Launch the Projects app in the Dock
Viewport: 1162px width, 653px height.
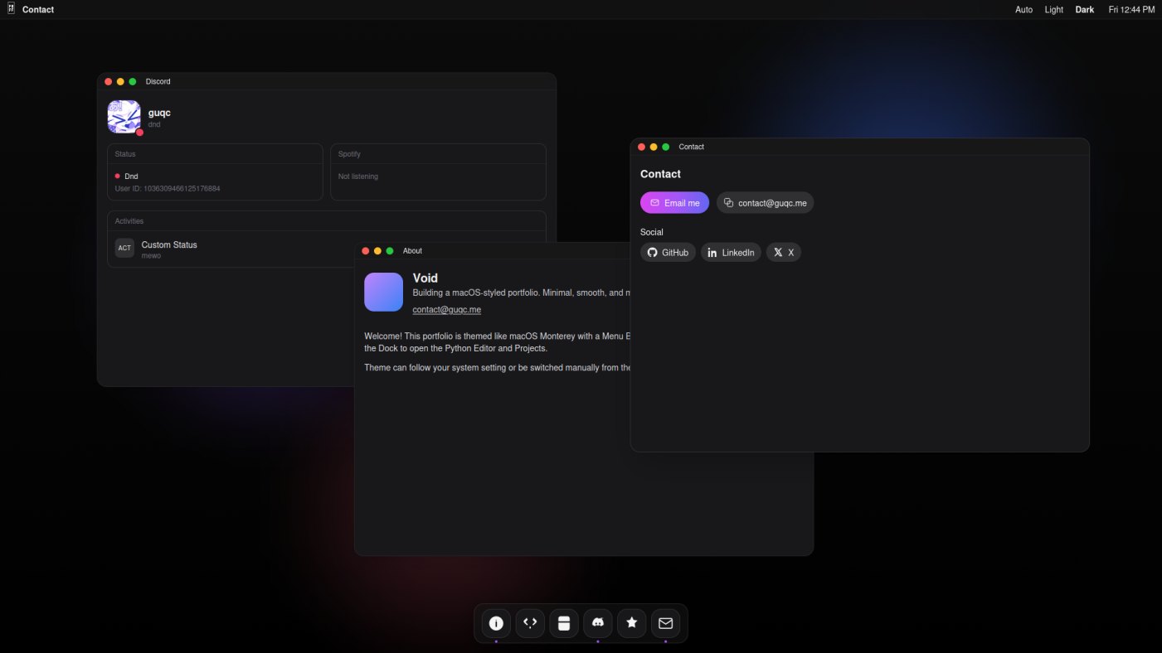click(564, 623)
